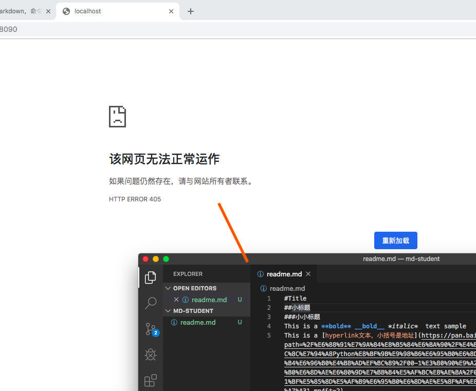
Task: Open the Extensions view
Action: pos(150,380)
